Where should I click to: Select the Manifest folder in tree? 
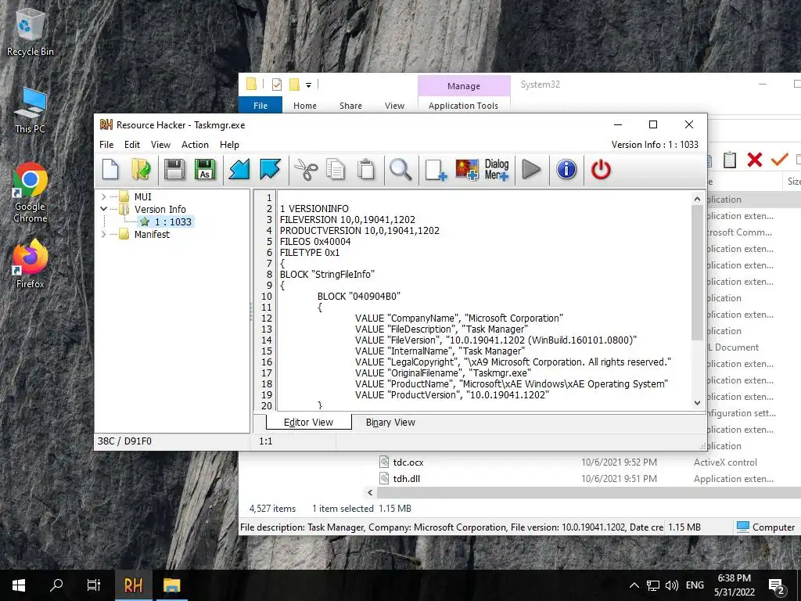152,234
